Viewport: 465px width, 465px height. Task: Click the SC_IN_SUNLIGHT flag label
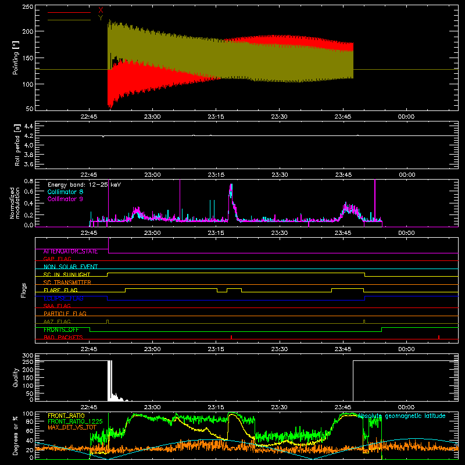click(66, 274)
